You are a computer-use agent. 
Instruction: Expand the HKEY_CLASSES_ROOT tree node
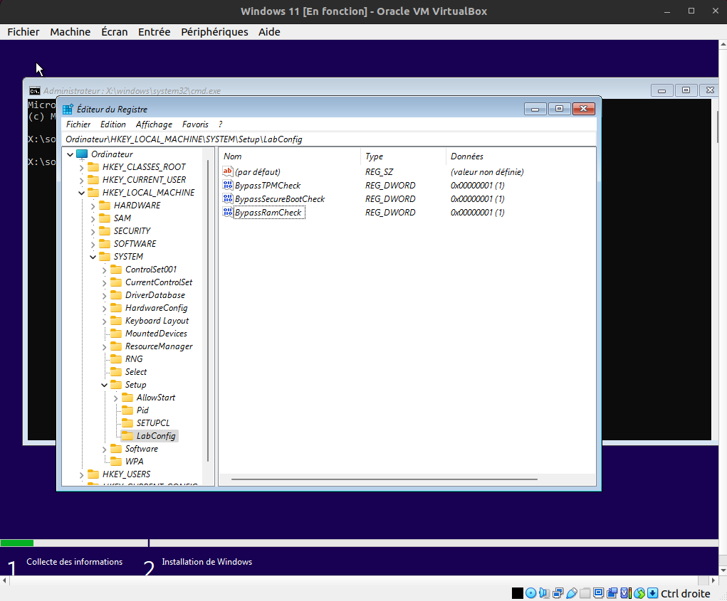point(80,166)
